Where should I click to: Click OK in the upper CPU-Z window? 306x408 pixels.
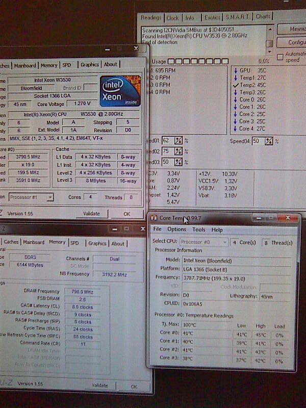[126, 214]
